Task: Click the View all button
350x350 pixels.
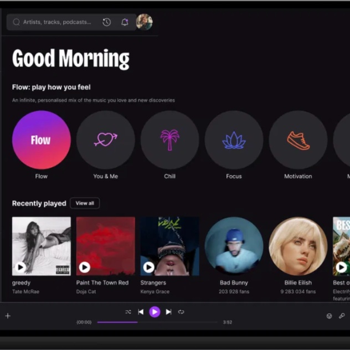Action: [x=85, y=203]
